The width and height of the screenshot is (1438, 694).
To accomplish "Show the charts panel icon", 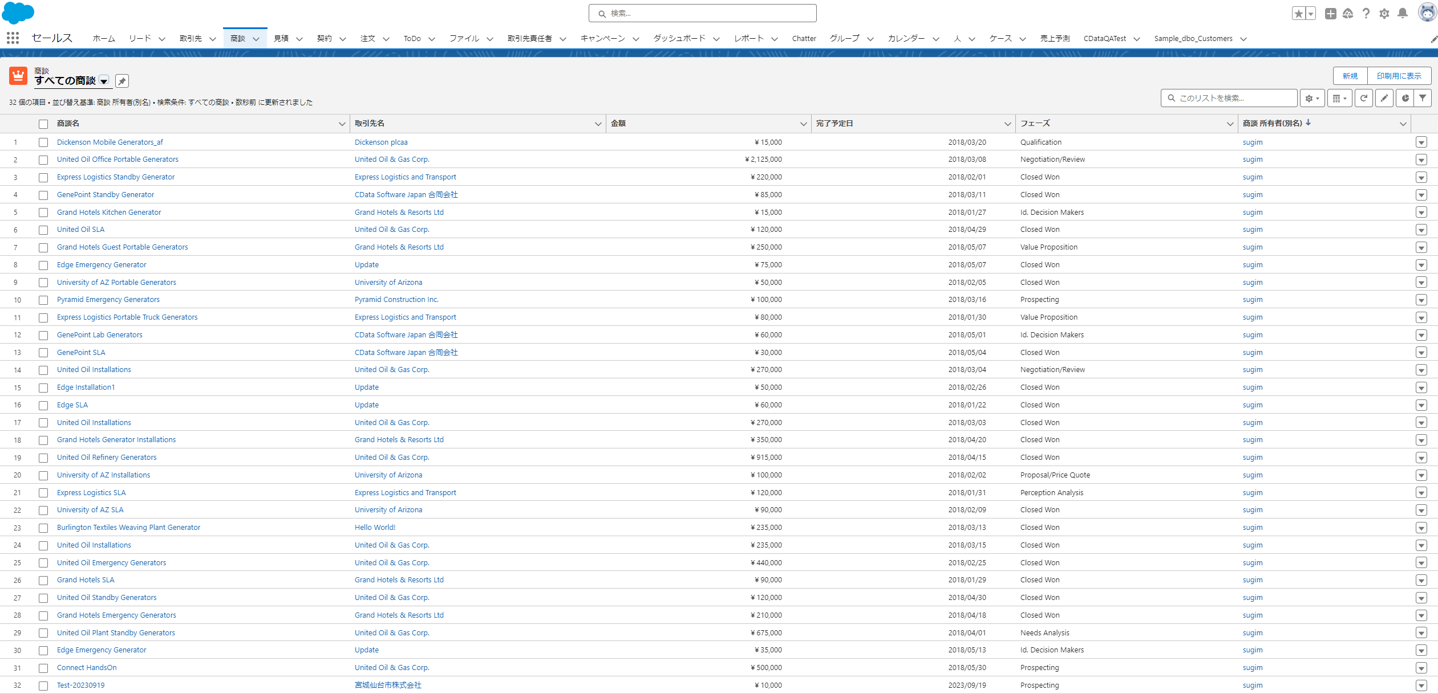I will tap(1405, 98).
